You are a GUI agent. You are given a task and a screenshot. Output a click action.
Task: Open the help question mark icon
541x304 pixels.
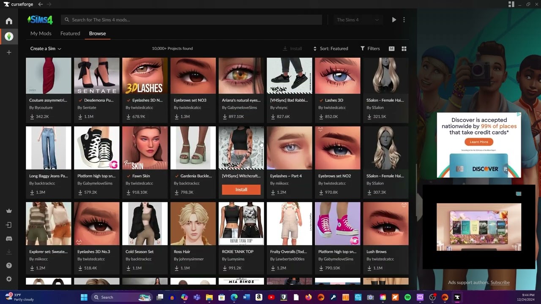[9, 266]
